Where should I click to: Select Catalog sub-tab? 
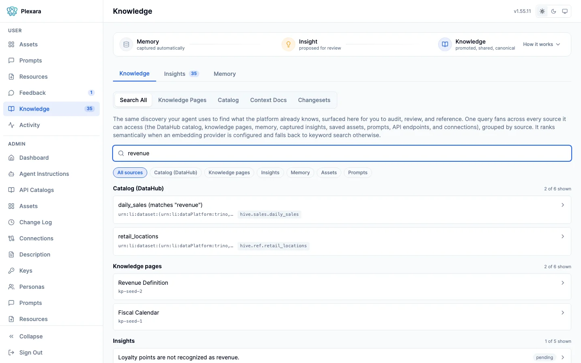228,100
